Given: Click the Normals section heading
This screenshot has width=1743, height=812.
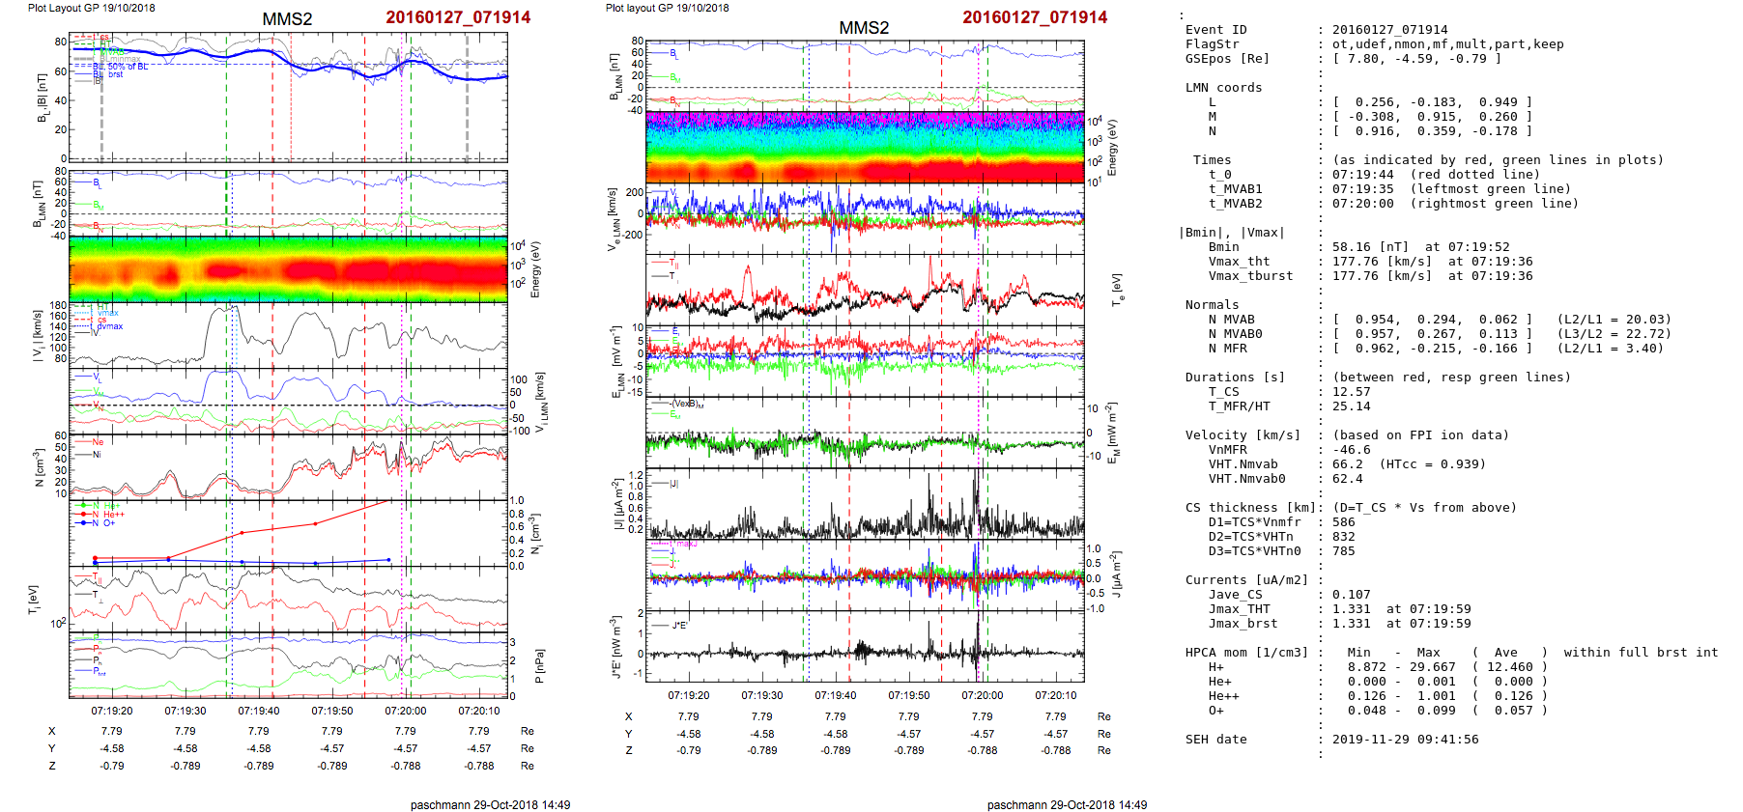Looking at the screenshot, I should pos(1212,305).
